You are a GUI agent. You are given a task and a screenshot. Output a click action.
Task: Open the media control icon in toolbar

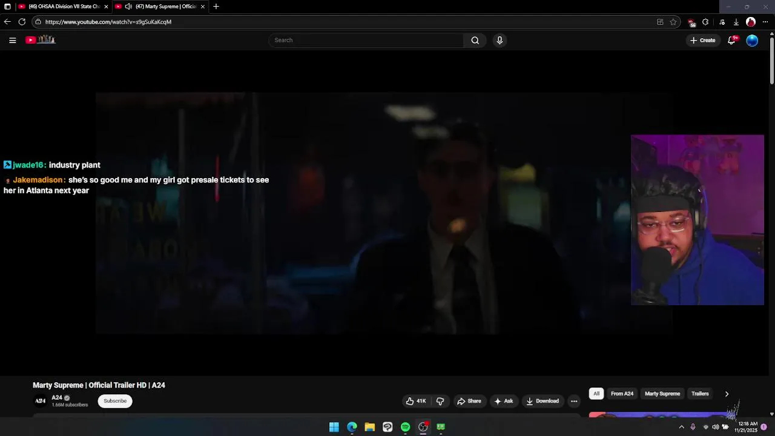tap(722, 22)
